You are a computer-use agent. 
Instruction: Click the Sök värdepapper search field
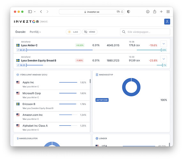click(x=145, y=32)
